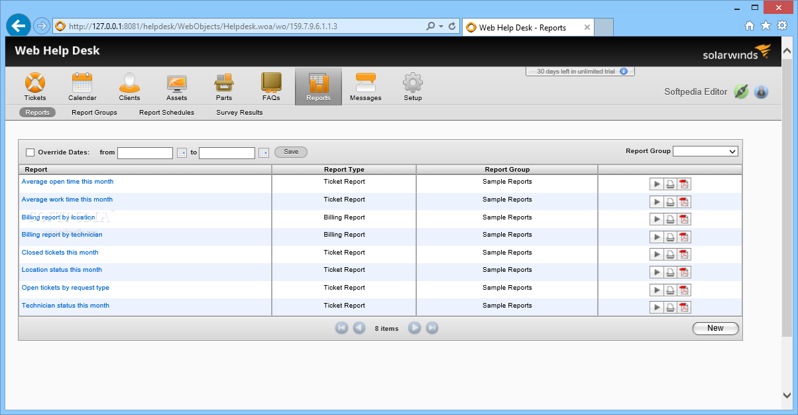Export Average open time this month as PDF

(684, 184)
